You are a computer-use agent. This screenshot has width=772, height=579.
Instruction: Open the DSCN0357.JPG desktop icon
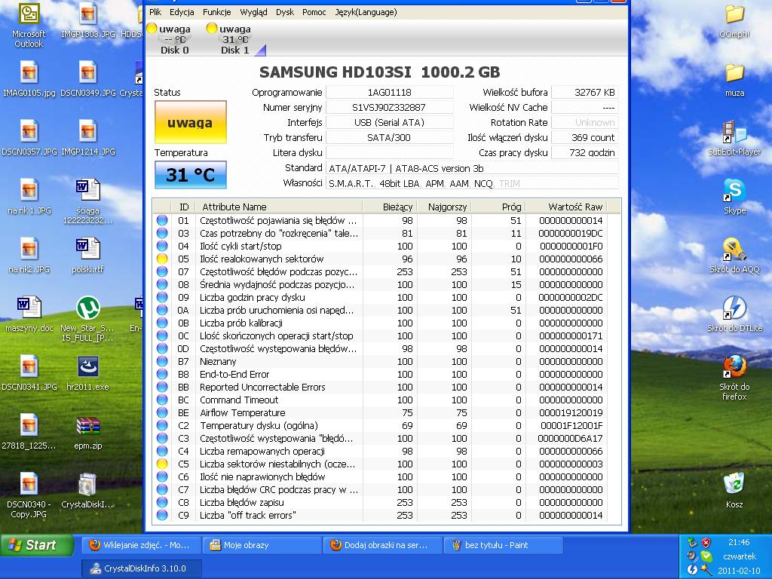29,138
